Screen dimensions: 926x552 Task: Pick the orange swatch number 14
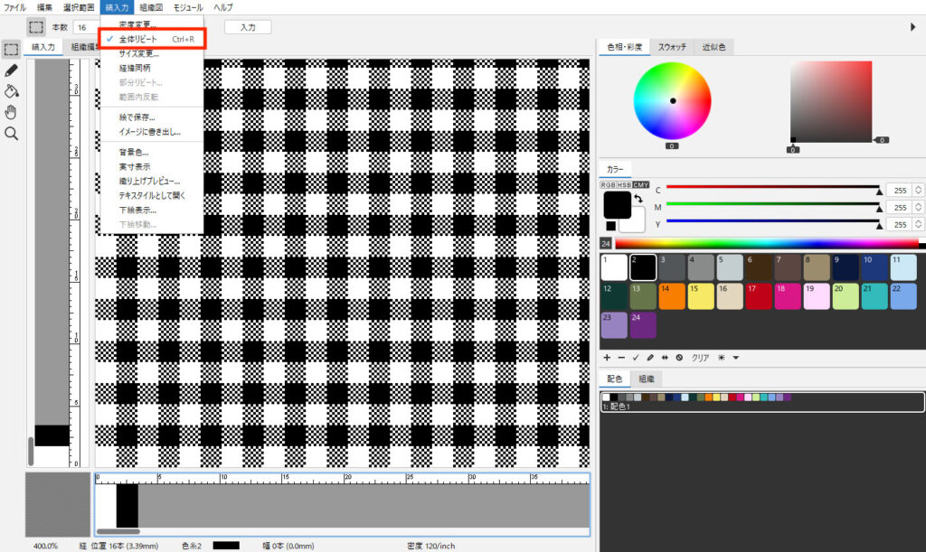(672, 295)
